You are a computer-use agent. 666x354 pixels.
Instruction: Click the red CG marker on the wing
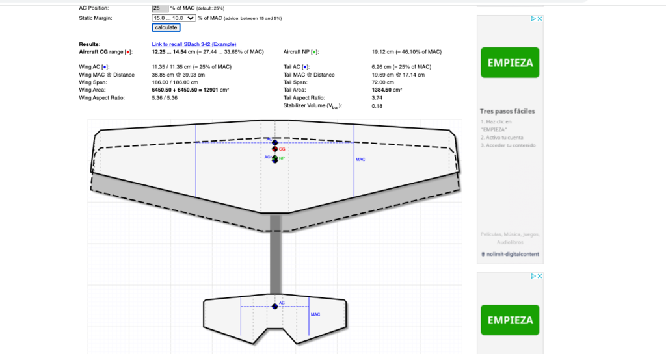coord(275,149)
